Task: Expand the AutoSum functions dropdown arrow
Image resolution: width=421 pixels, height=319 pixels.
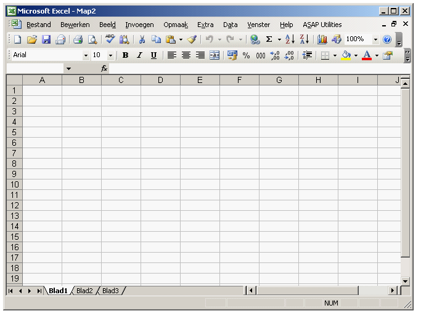Action: [279, 39]
